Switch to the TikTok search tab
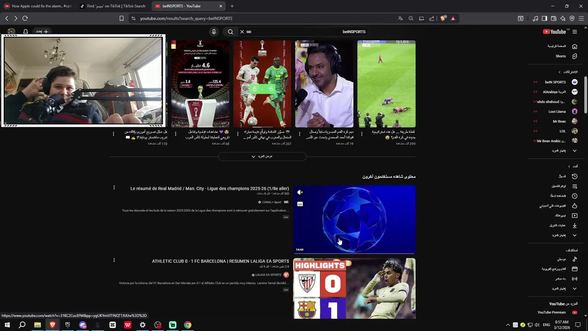588x331 pixels. (113, 6)
